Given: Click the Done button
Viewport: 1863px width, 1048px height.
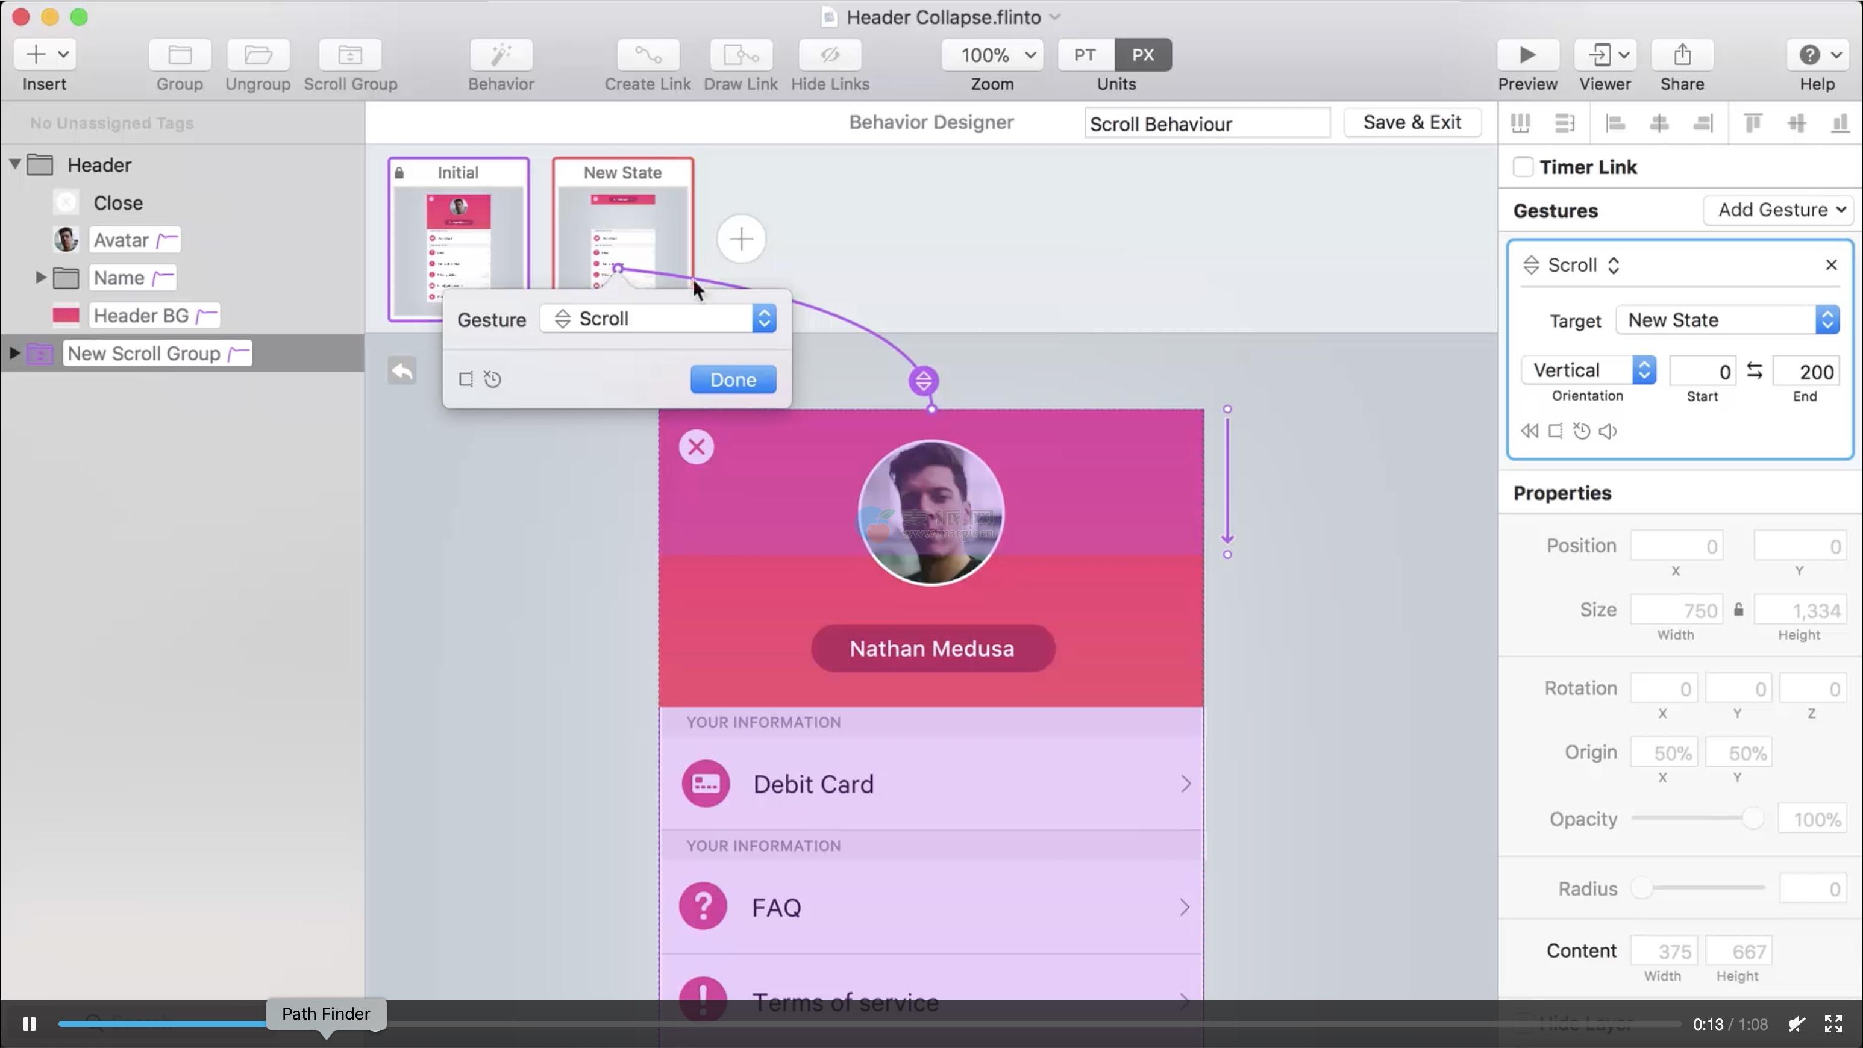Looking at the screenshot, I should point(733,379).
